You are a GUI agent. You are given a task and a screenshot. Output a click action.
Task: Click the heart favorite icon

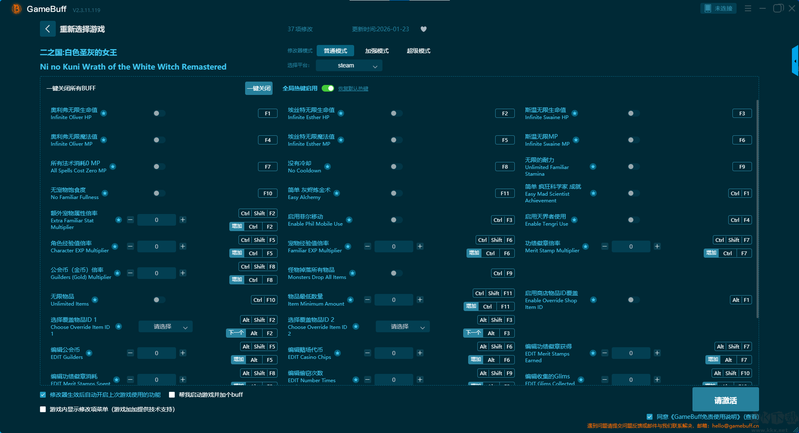pyautogui.click(x=424, y=29)
